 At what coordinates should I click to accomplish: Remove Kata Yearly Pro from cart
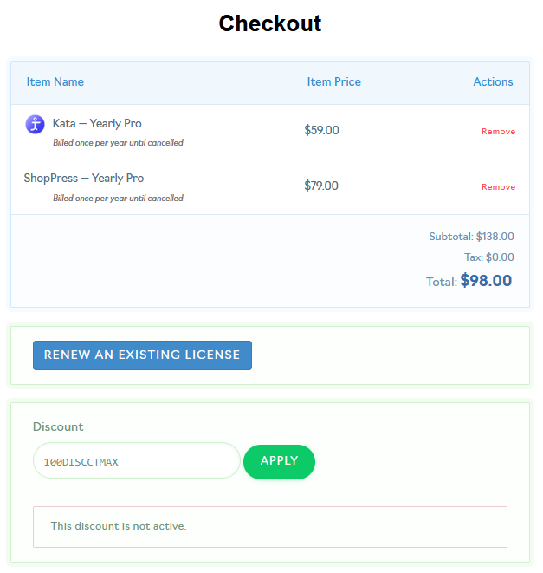tap(498, 132)
